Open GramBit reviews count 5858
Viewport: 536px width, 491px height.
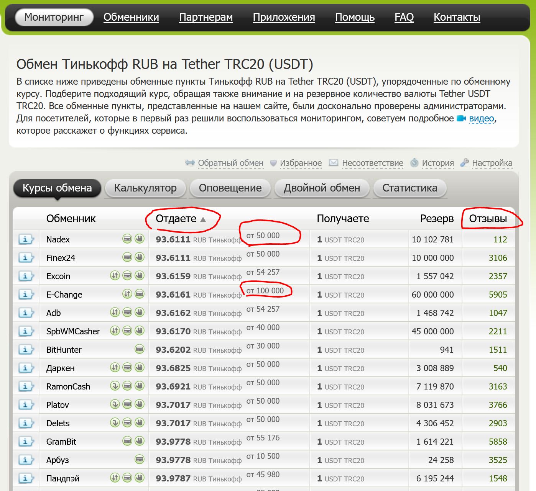pyautogui.click(x=498, y=442)
